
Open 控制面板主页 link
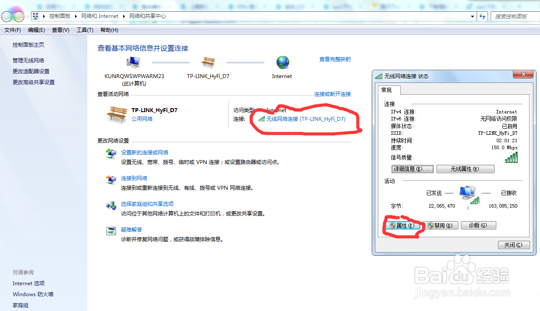(x=28, y=45)
